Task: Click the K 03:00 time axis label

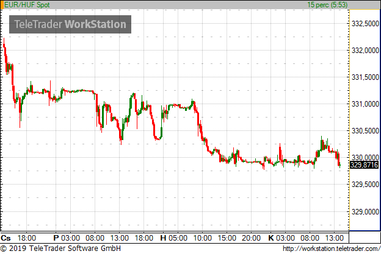Action: click(281, 238)
